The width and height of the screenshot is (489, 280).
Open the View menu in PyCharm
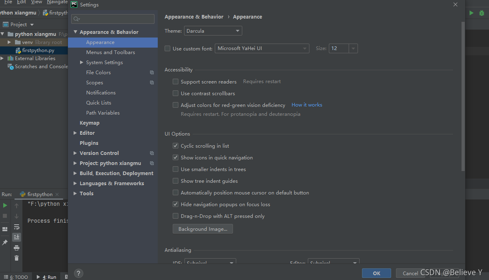[x=36, y=2]
